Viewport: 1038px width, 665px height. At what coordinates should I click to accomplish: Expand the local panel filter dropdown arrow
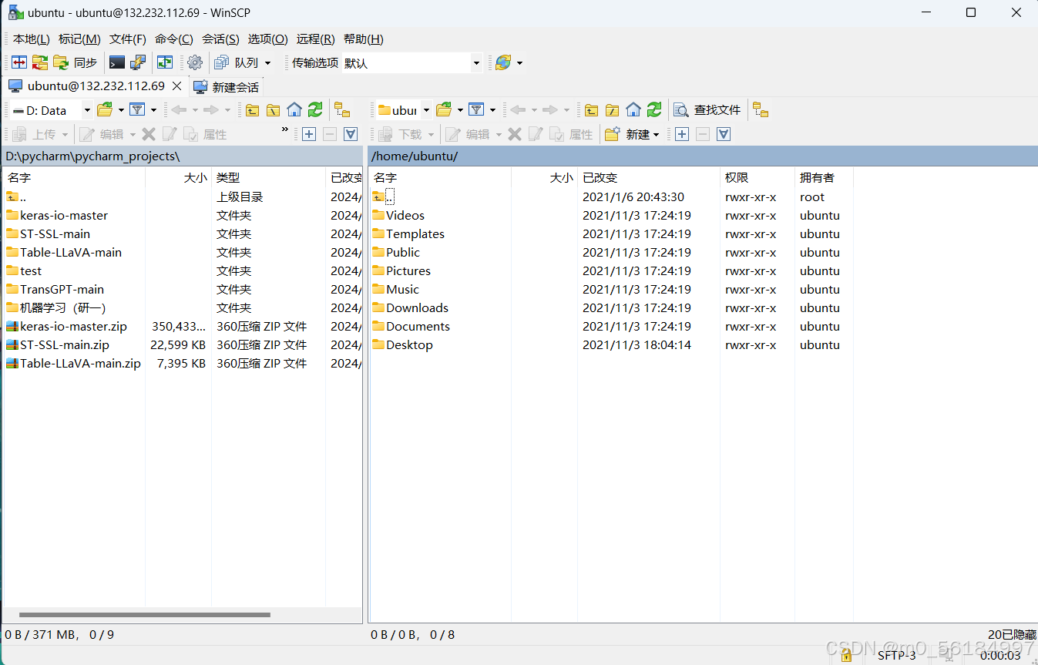(x=153, y=110)
